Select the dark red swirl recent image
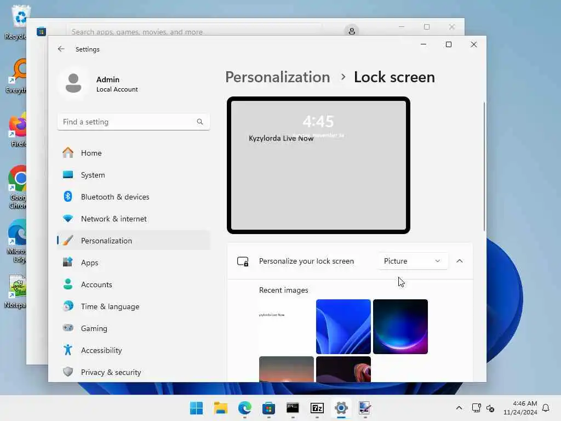The image size is (561, 421). pyautogui.click(x=343, y=369)
